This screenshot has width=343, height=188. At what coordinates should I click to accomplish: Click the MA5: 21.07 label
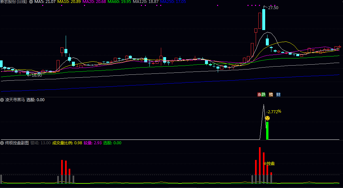coord(45,2)
